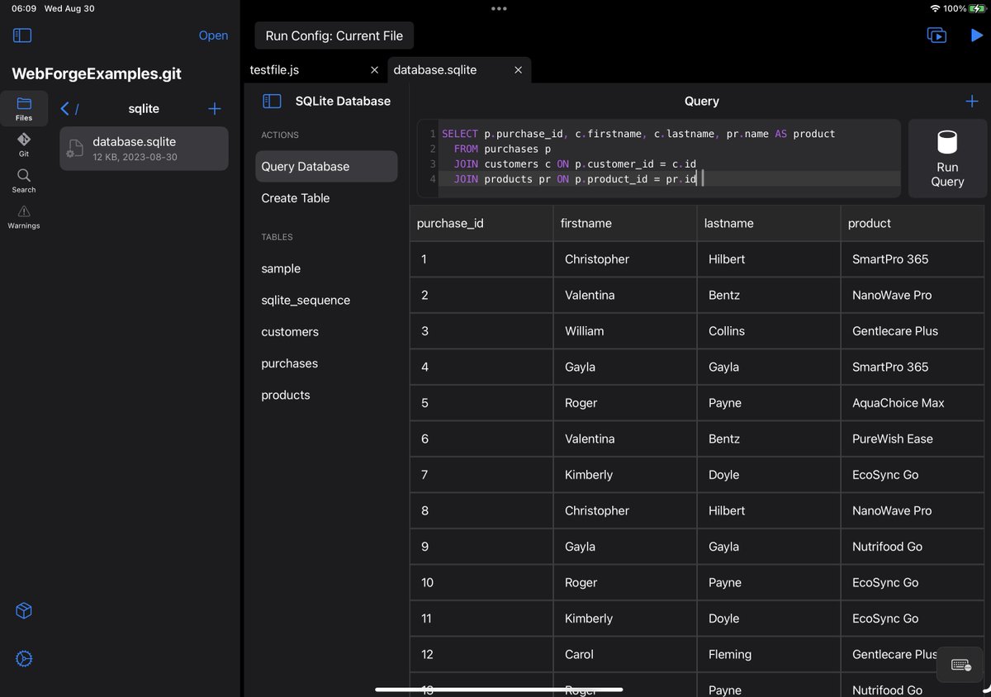Select the SmartPro 365 cell in row 1
991x697 pixels.
coord(913,259)
